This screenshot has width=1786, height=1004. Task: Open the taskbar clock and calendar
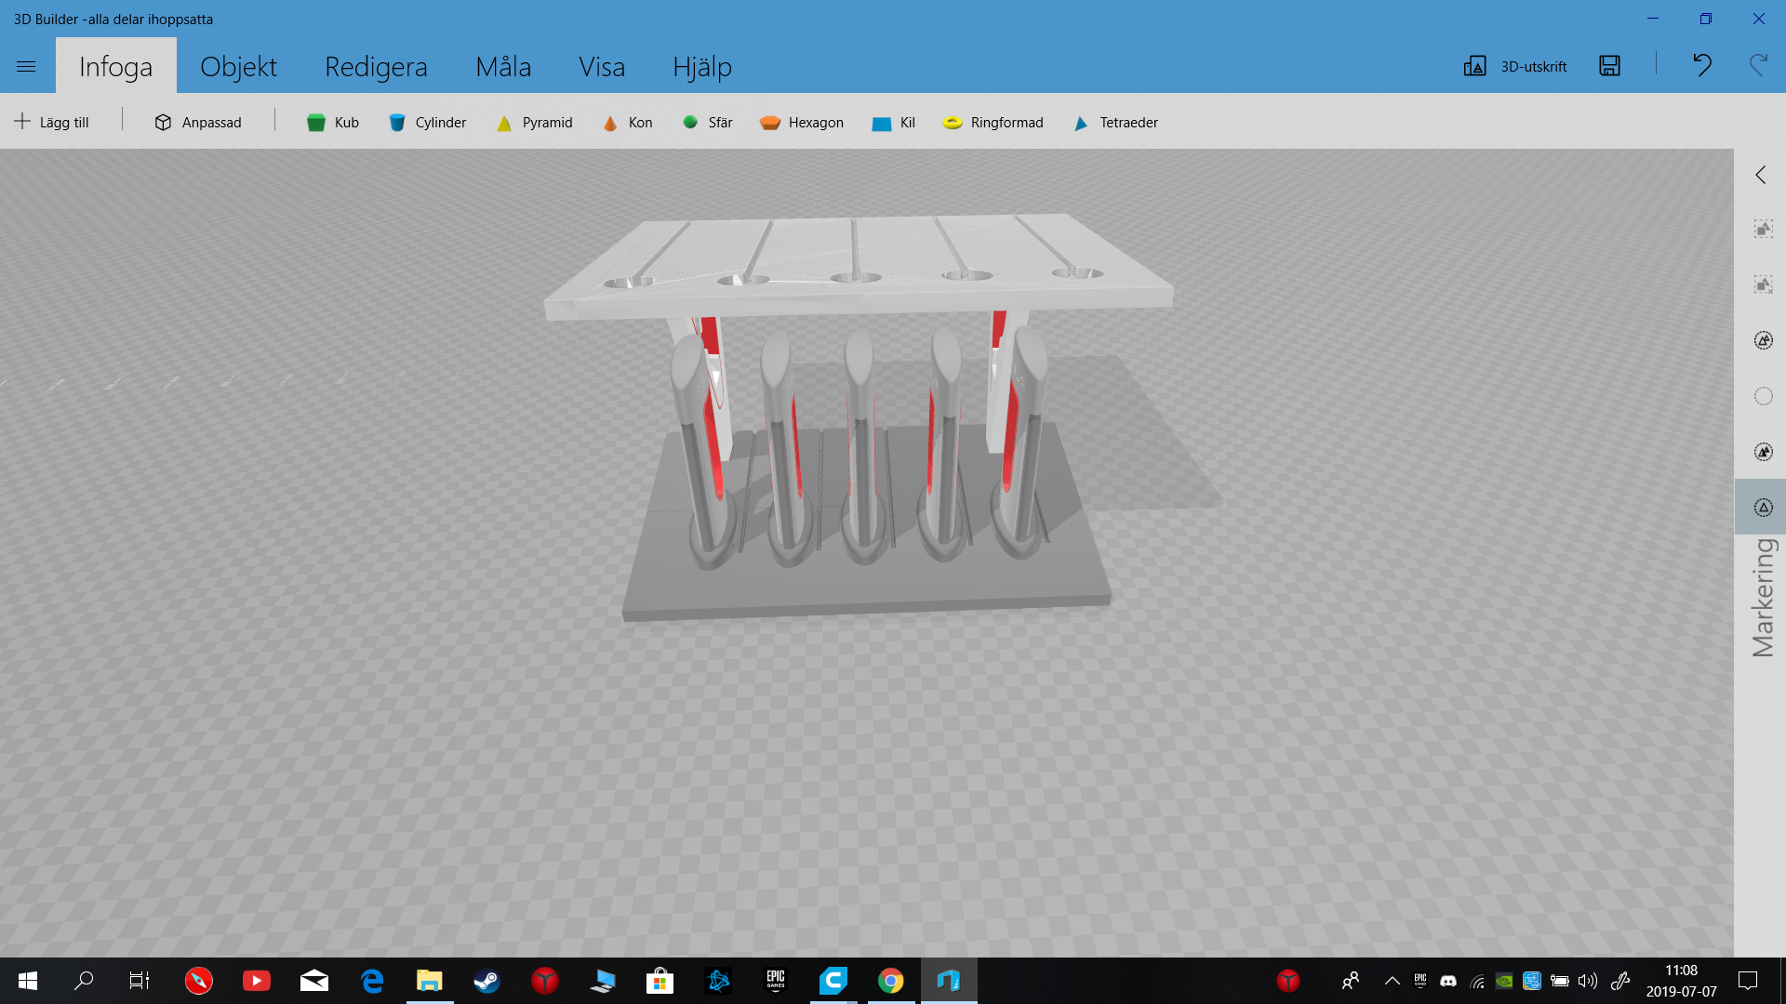coord(1682,981)
